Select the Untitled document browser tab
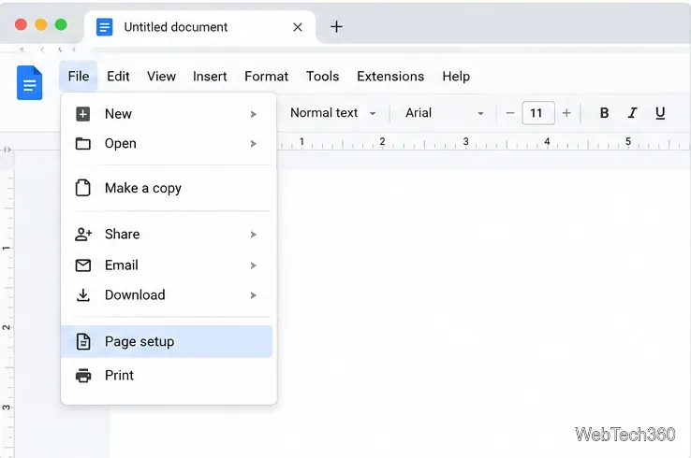Image resolution: width=691 pixels, height=458 pixels. (199, 27)
